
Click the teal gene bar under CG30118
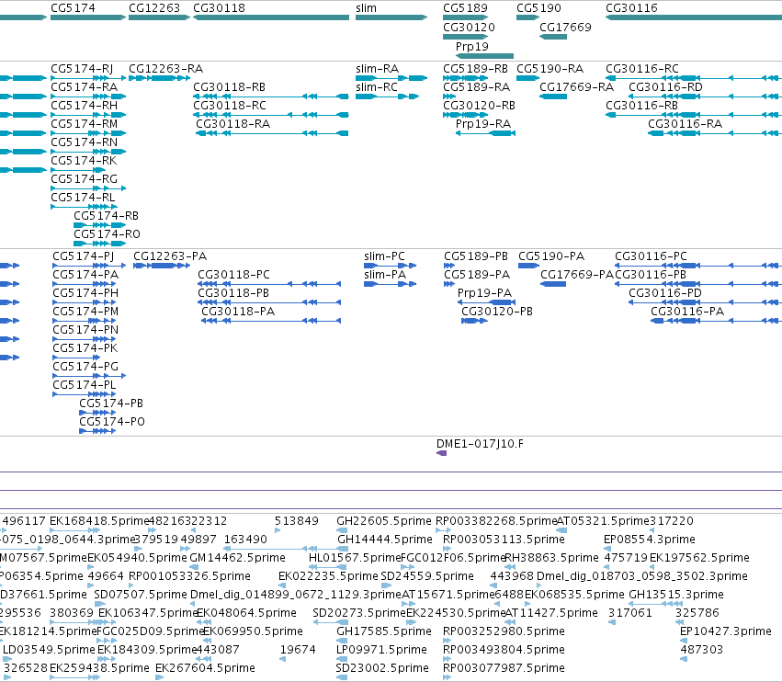(271, 17)
